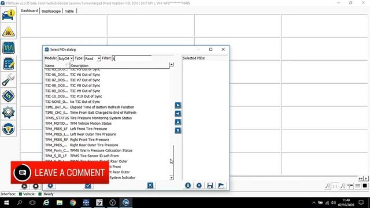Click the two horizontal lines toolbar icon
The image size is (370, 208).
tap(358, 186)
